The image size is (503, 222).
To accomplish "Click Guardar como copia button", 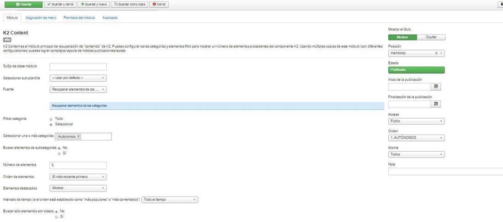I will (x=129, y=5).
